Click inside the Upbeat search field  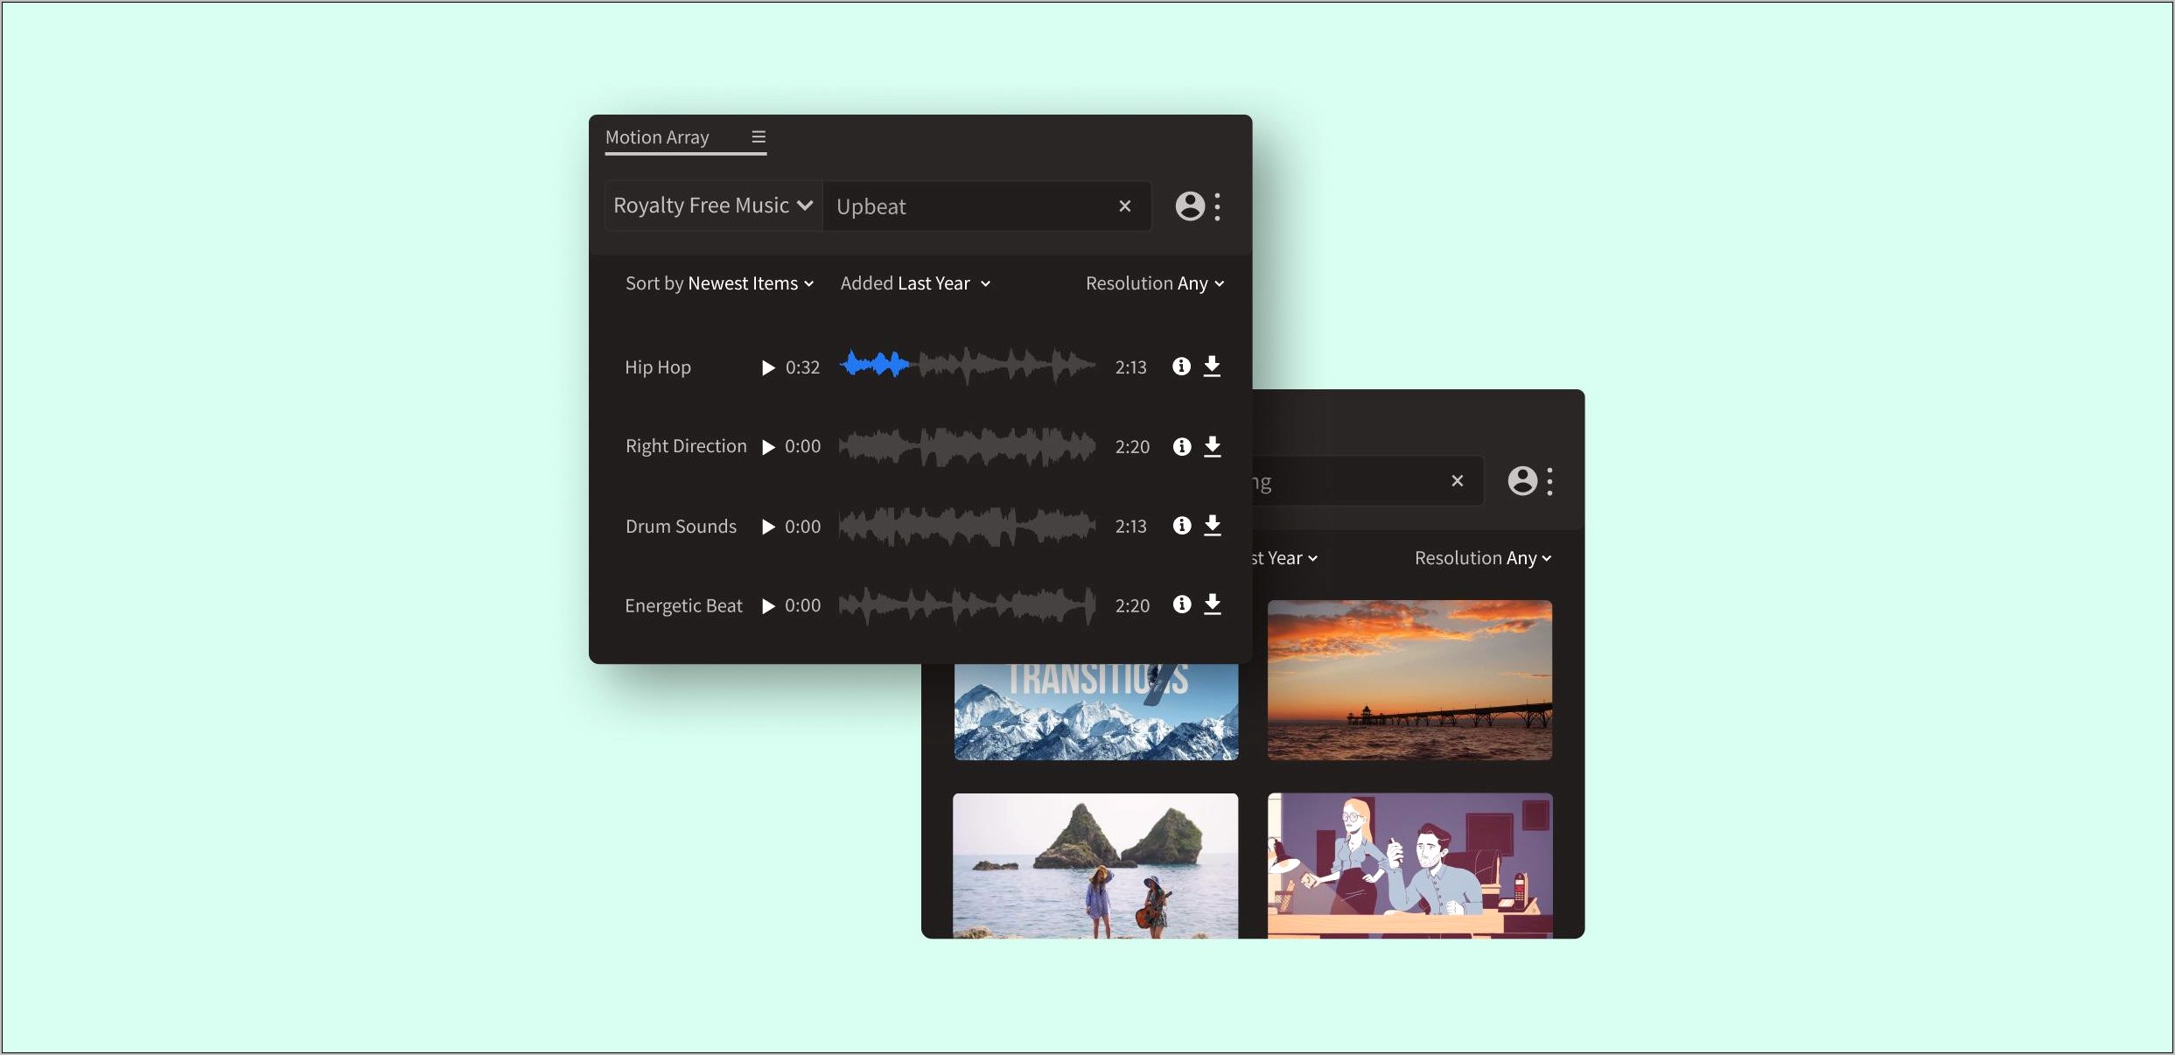(x=986, y=206)
